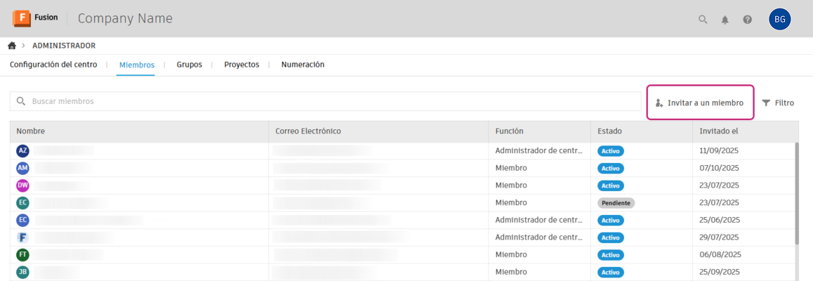Click the green FT member avatar

[22, 254]
